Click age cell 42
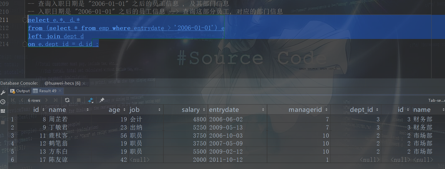The width and height of the screenshot is (445, 169). tap(124, 160)
